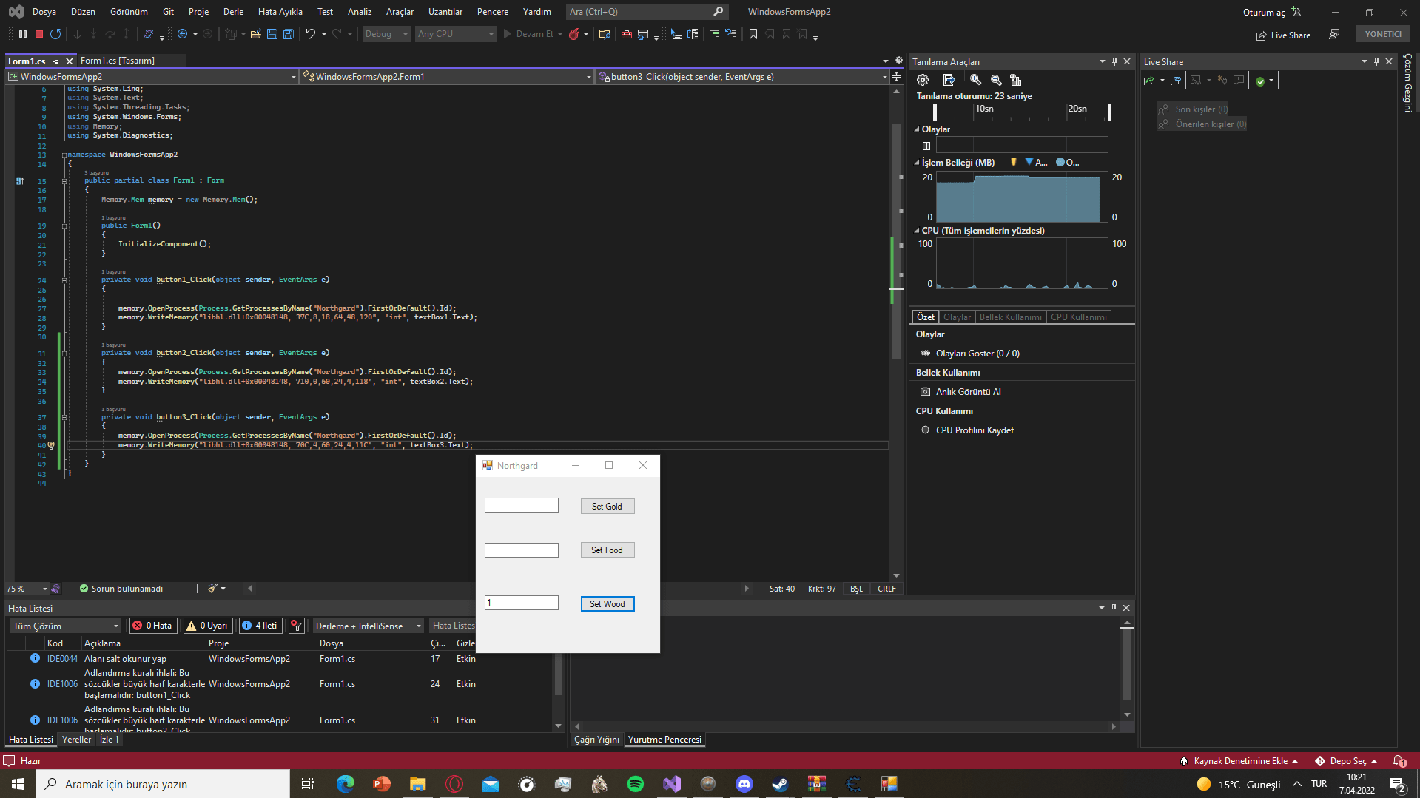This screenshot has height=798, width=1420.
Task: Toggle a bookmark on the current line
Action: [753, 34]
